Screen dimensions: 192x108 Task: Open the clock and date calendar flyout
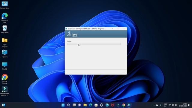pos(183,105)
